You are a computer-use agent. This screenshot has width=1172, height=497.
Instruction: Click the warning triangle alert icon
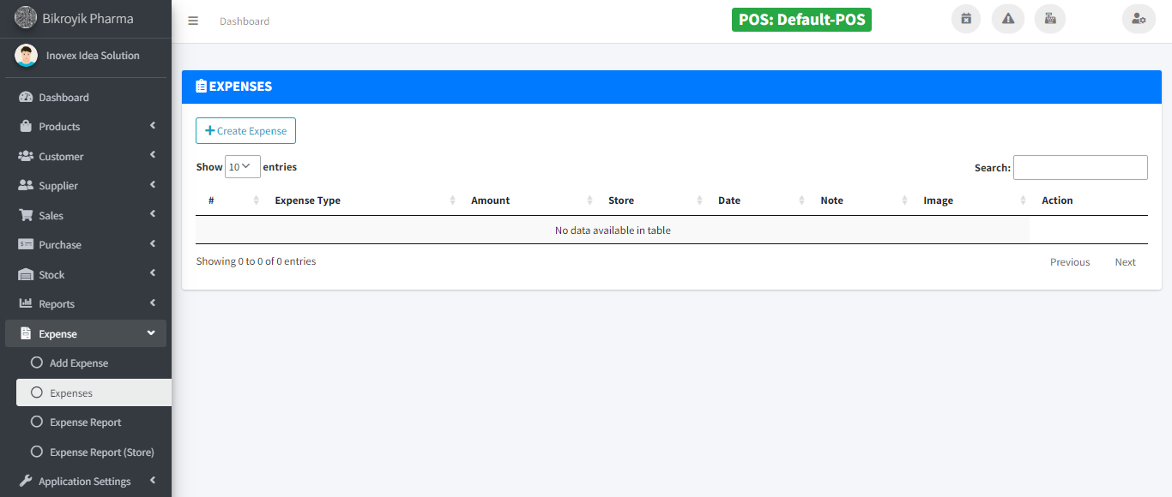point(1008,19)
